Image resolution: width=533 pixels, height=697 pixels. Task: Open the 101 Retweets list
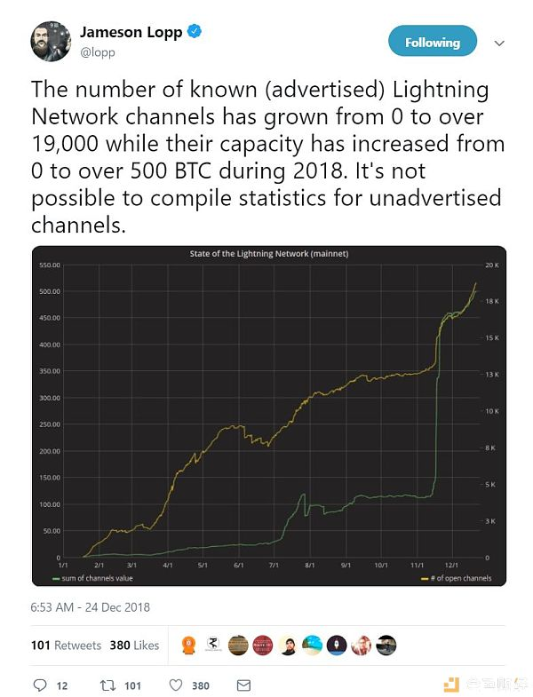(x=67, y=645)
